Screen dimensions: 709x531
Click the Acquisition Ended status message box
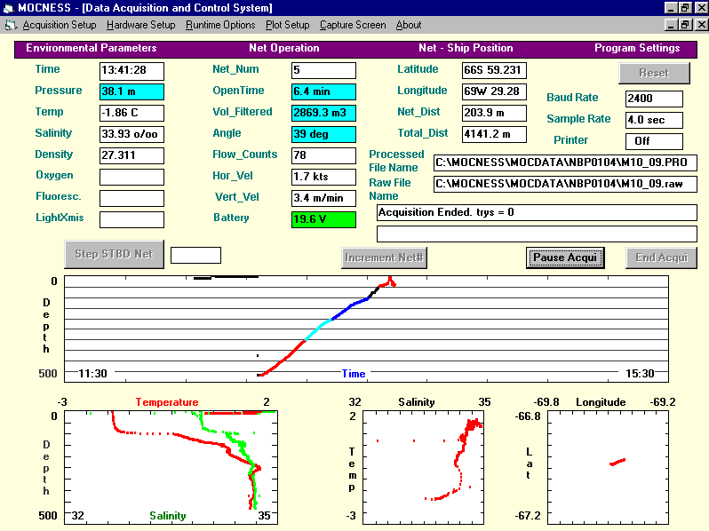click(x=537, y=212)
